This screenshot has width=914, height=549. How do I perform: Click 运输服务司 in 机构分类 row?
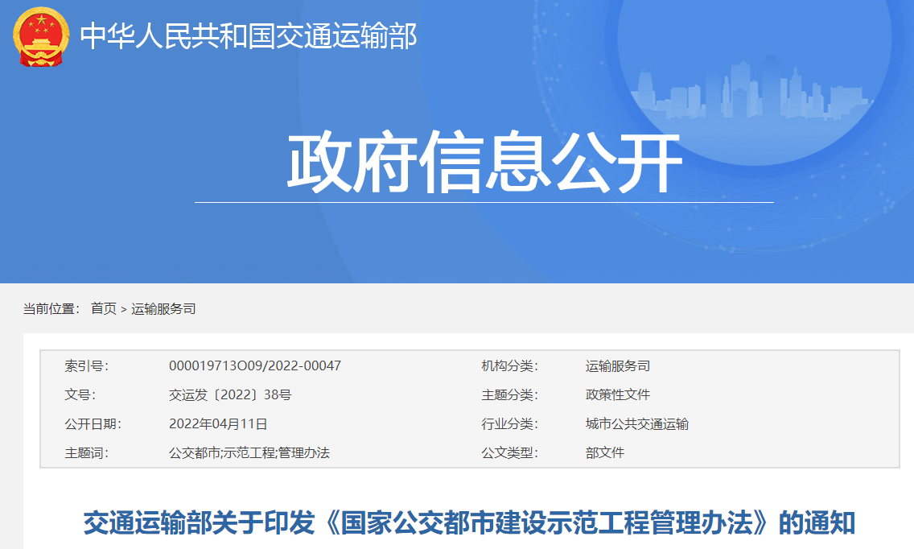coord(618,366)
